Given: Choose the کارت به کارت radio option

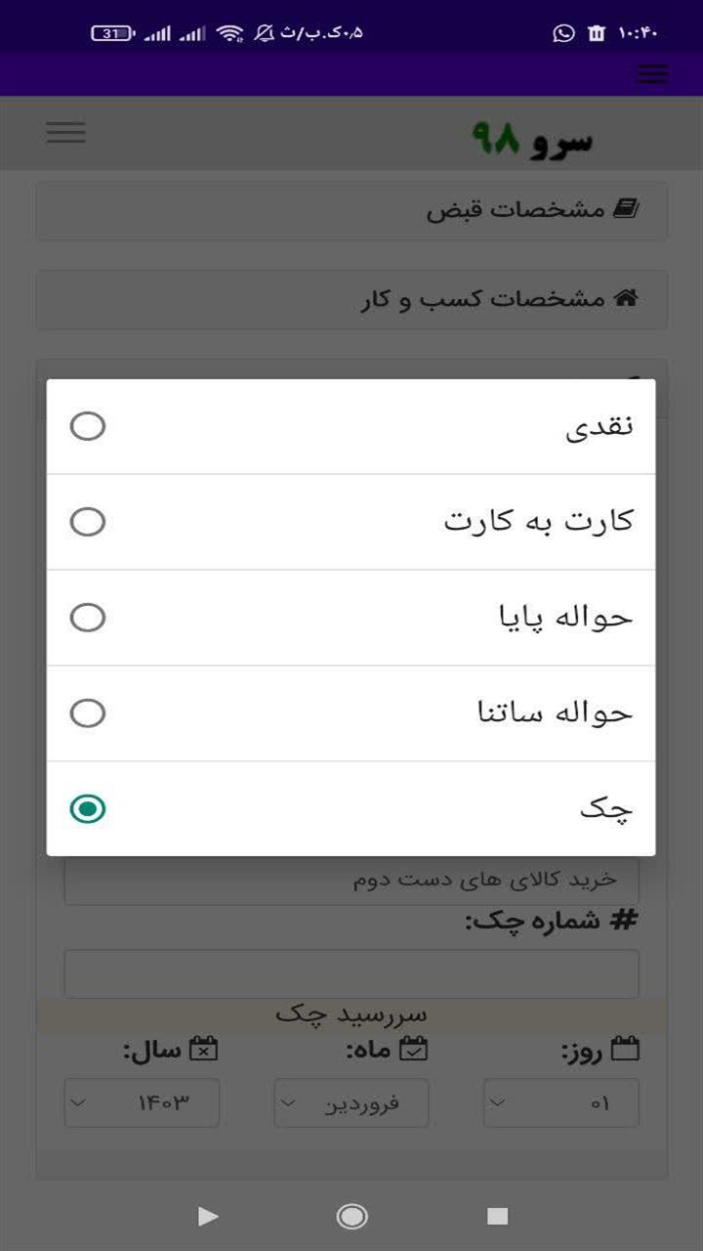Looking at the screenshot, I should click(88, 522).
